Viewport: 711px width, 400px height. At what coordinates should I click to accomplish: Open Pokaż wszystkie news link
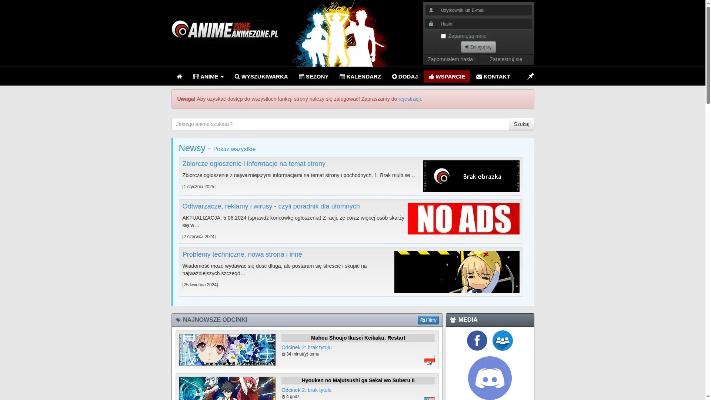(234, 149)
